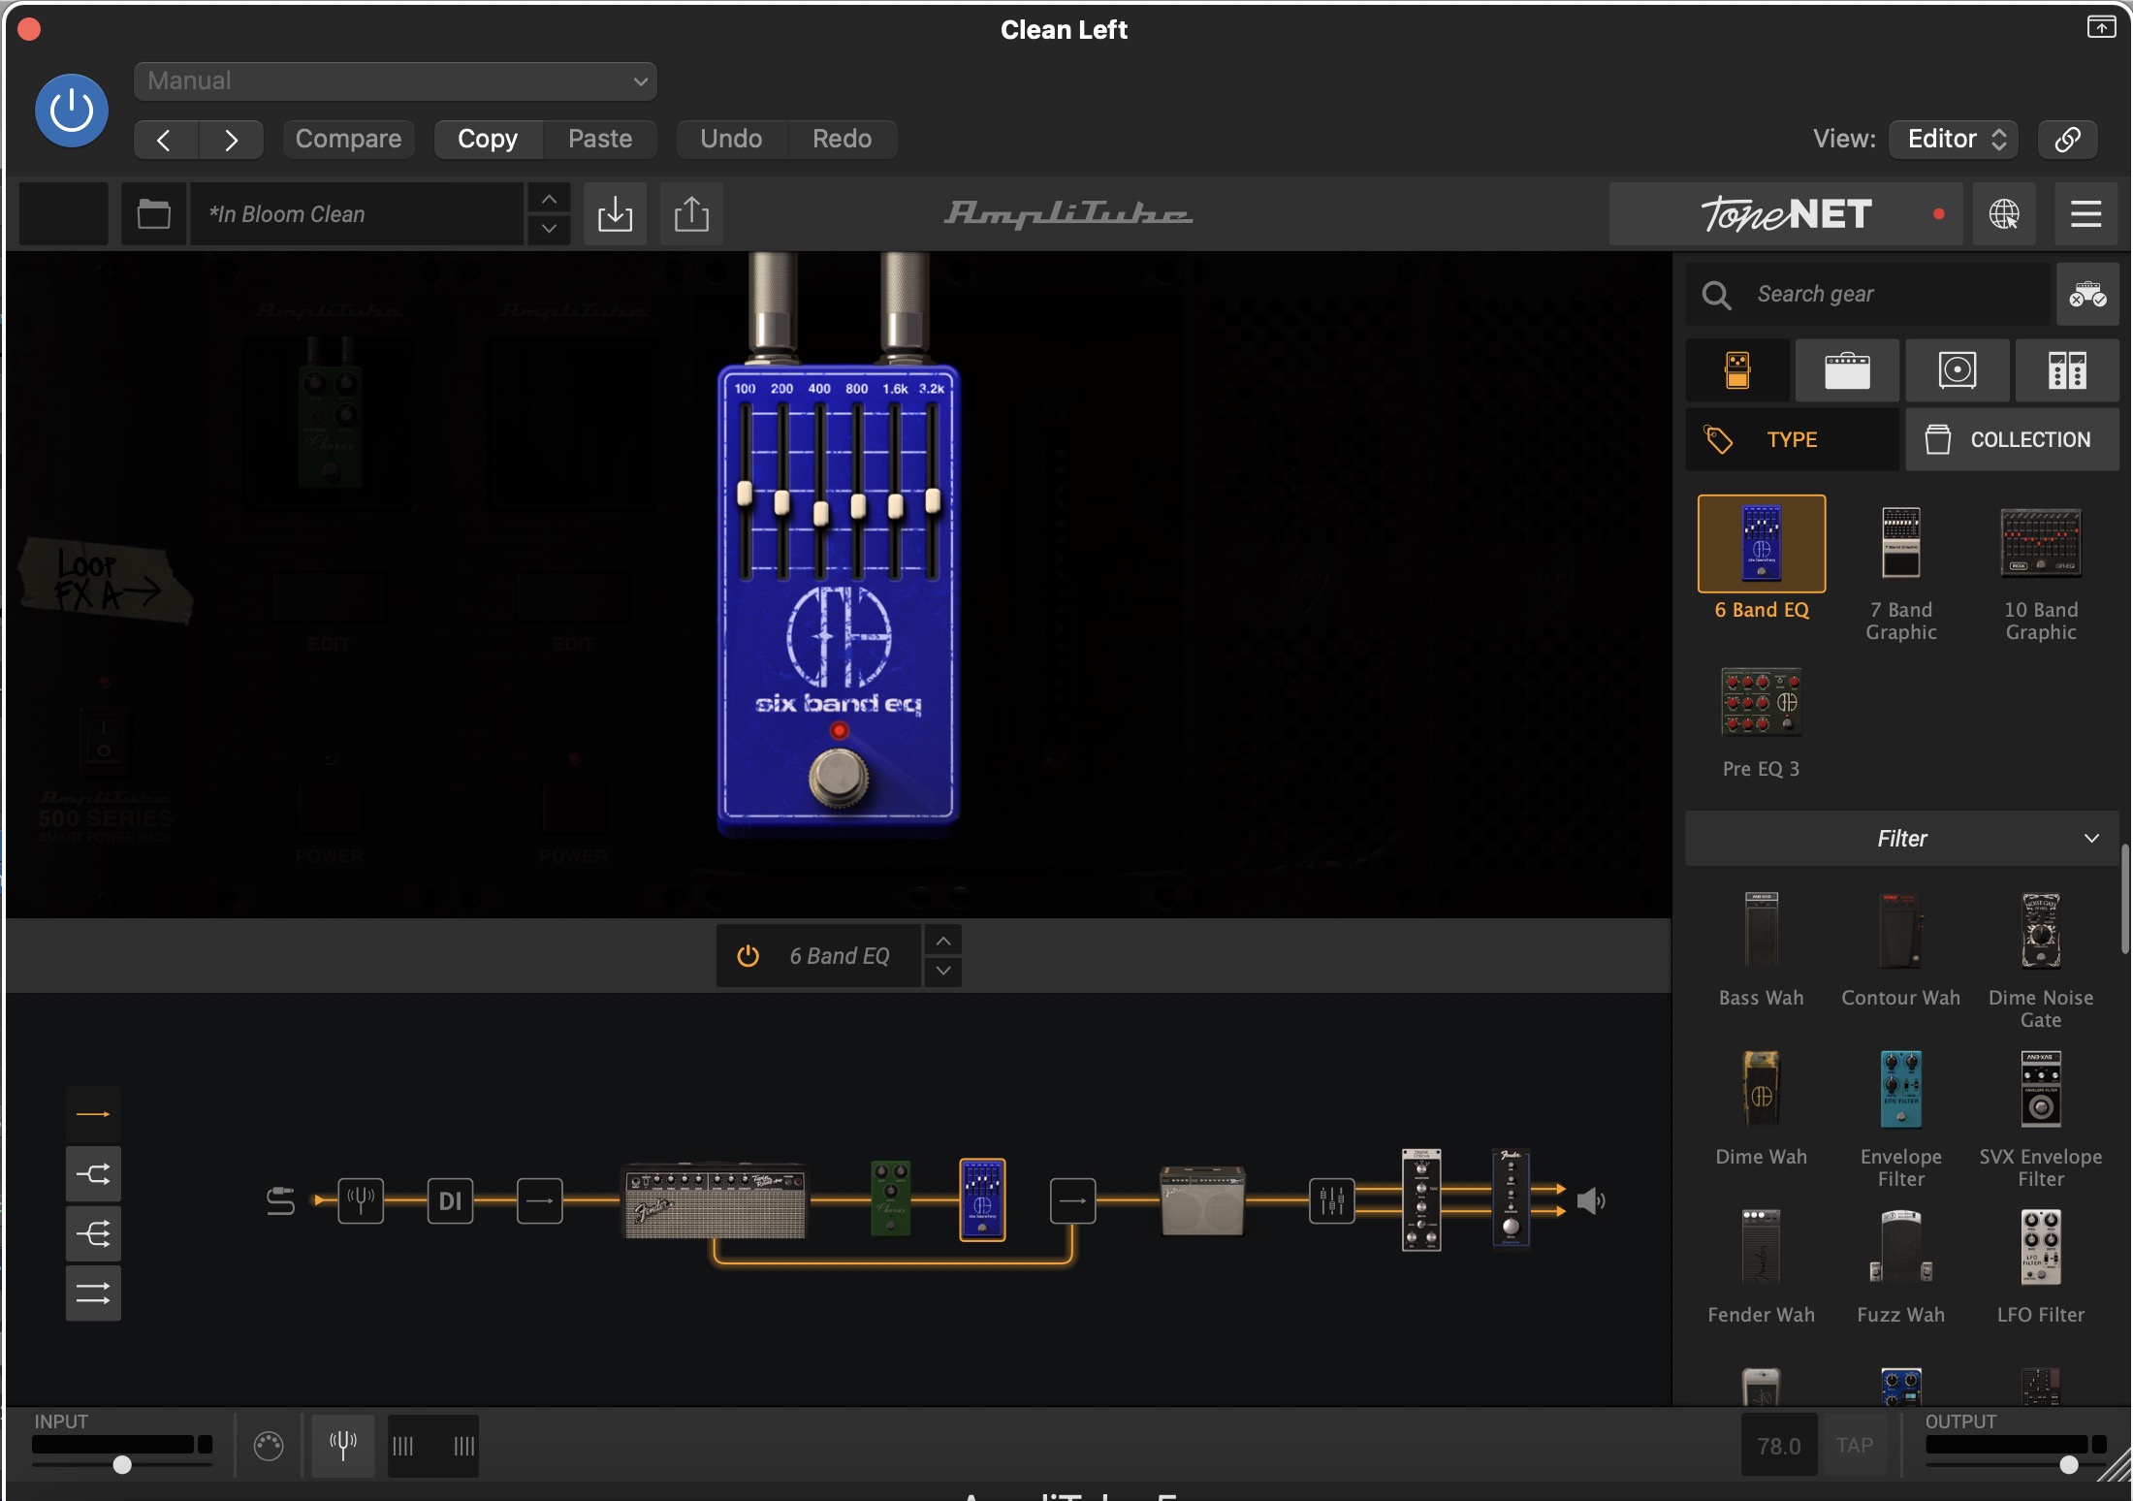
Task: Step preset down with the down chevron
Action: (549, 229)
